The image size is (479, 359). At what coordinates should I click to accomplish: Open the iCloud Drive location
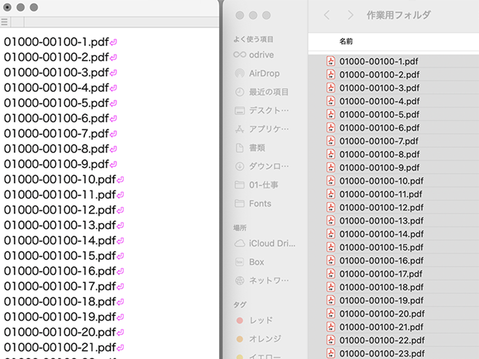(272, 244)
